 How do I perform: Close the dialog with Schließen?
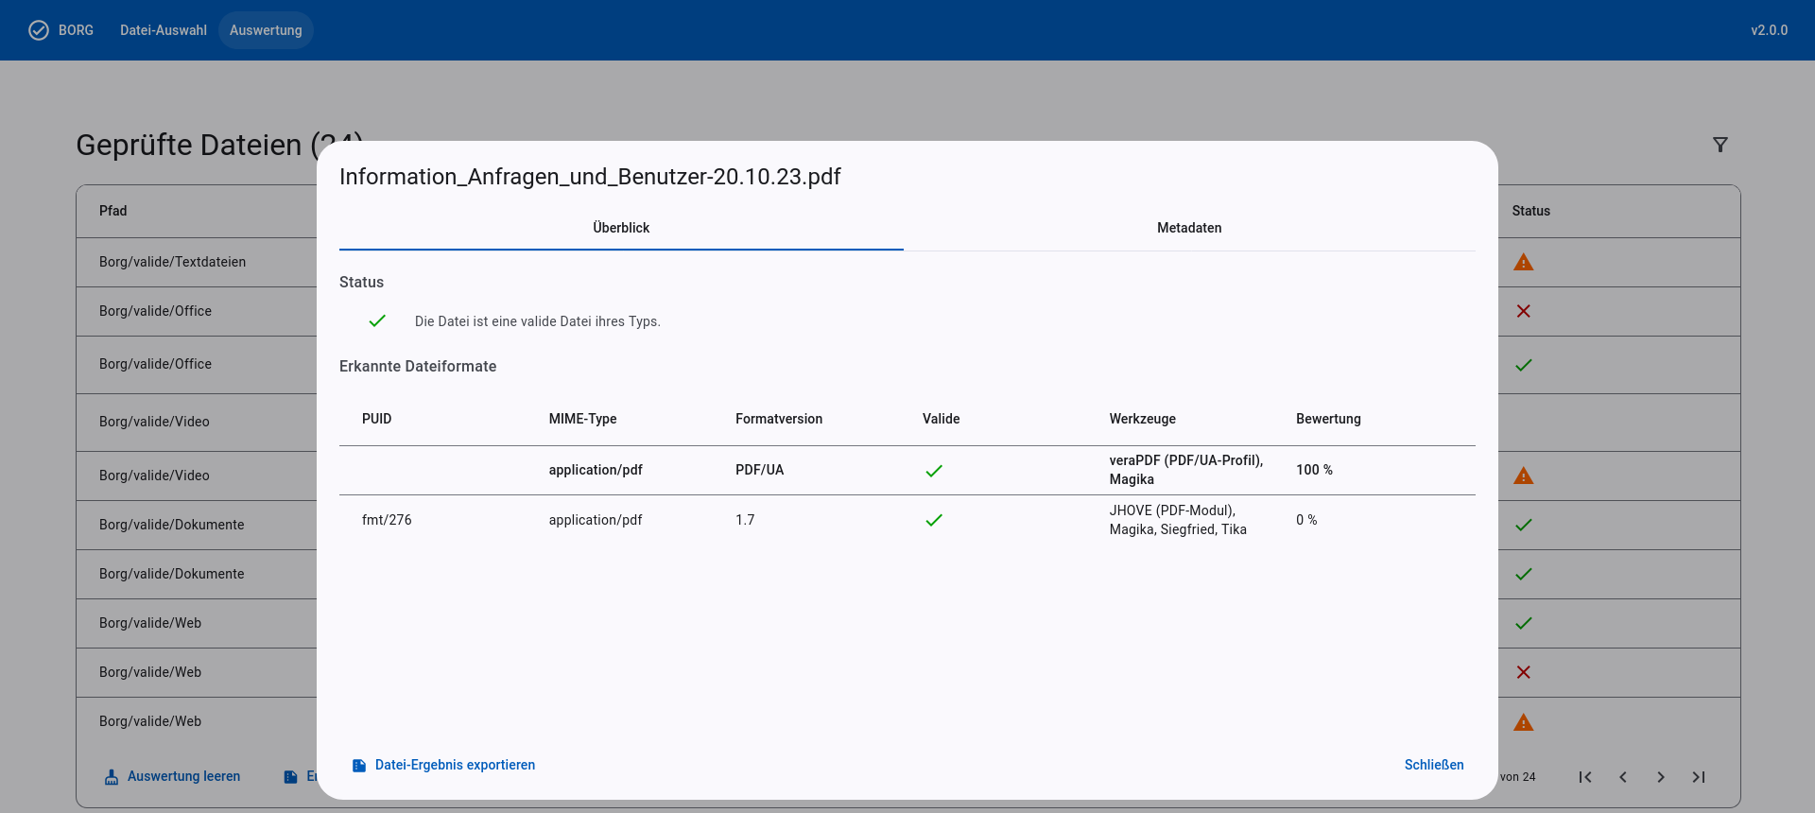pyautogui.click(x=1434, y=765)
